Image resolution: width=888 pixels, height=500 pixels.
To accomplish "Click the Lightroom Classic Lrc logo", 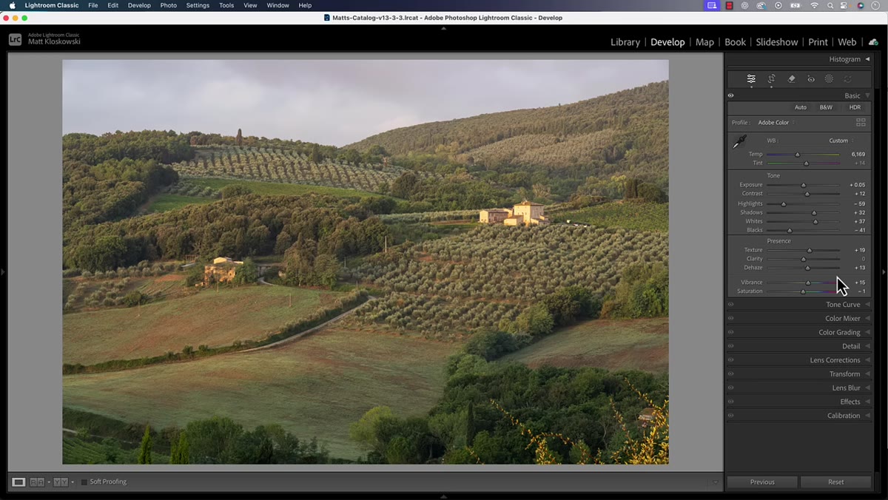I will pos(15,40).
